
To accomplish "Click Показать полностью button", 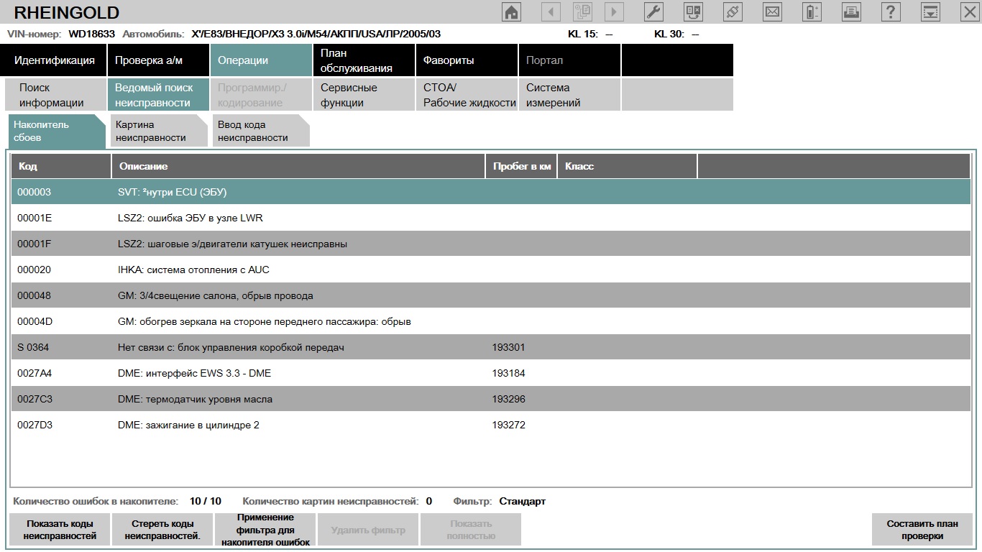I will click(x=471, y=530).
